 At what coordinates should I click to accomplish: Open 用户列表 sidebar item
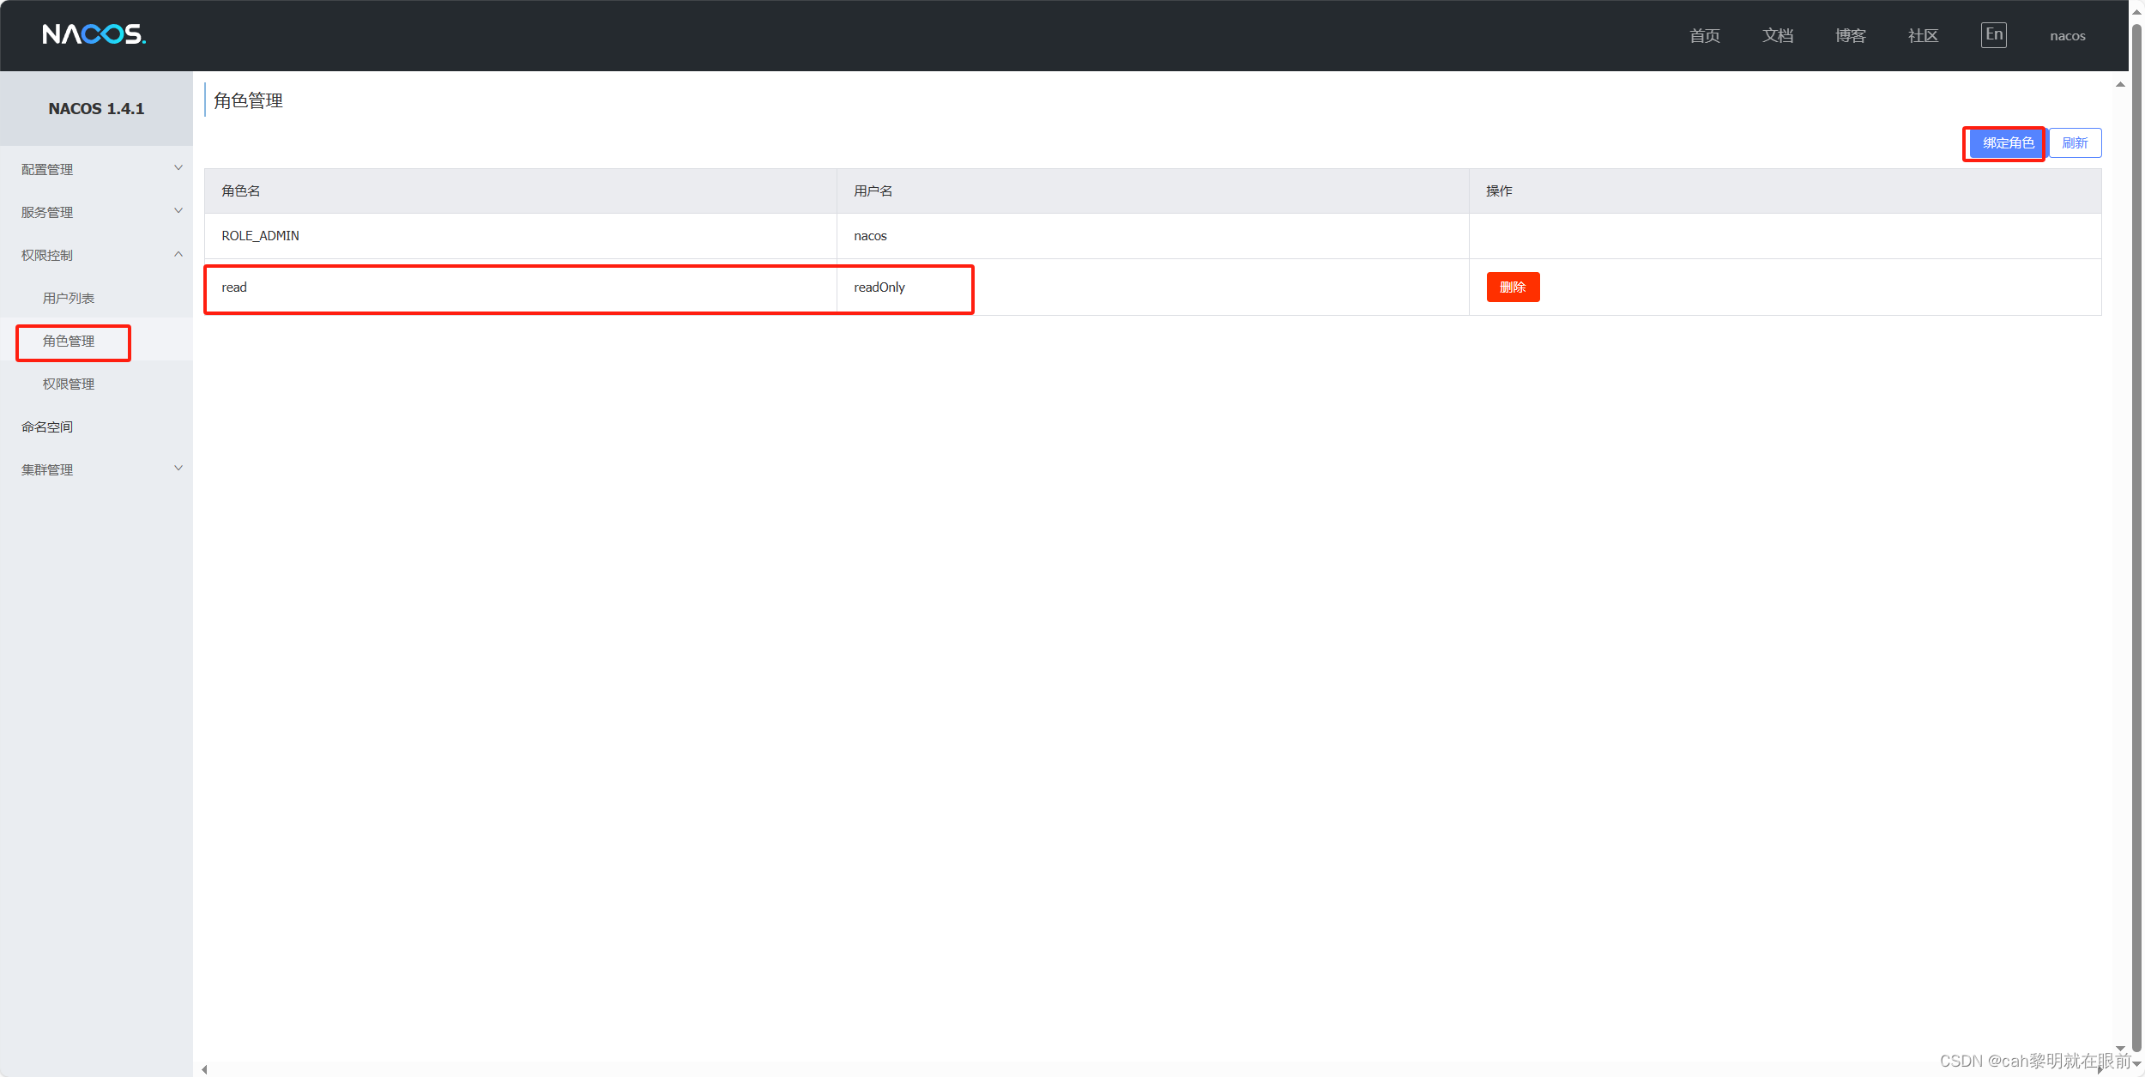click(69, 298)
